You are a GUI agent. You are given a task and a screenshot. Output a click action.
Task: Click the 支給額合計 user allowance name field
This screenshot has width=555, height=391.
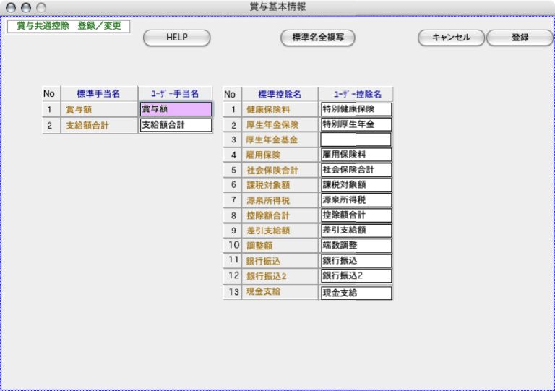pyautogui.click(x=176, y=125)
